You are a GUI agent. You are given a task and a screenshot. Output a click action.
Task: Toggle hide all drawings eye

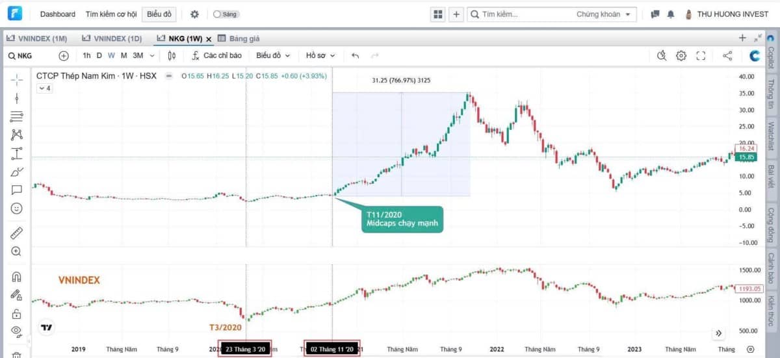click(16, 331)
